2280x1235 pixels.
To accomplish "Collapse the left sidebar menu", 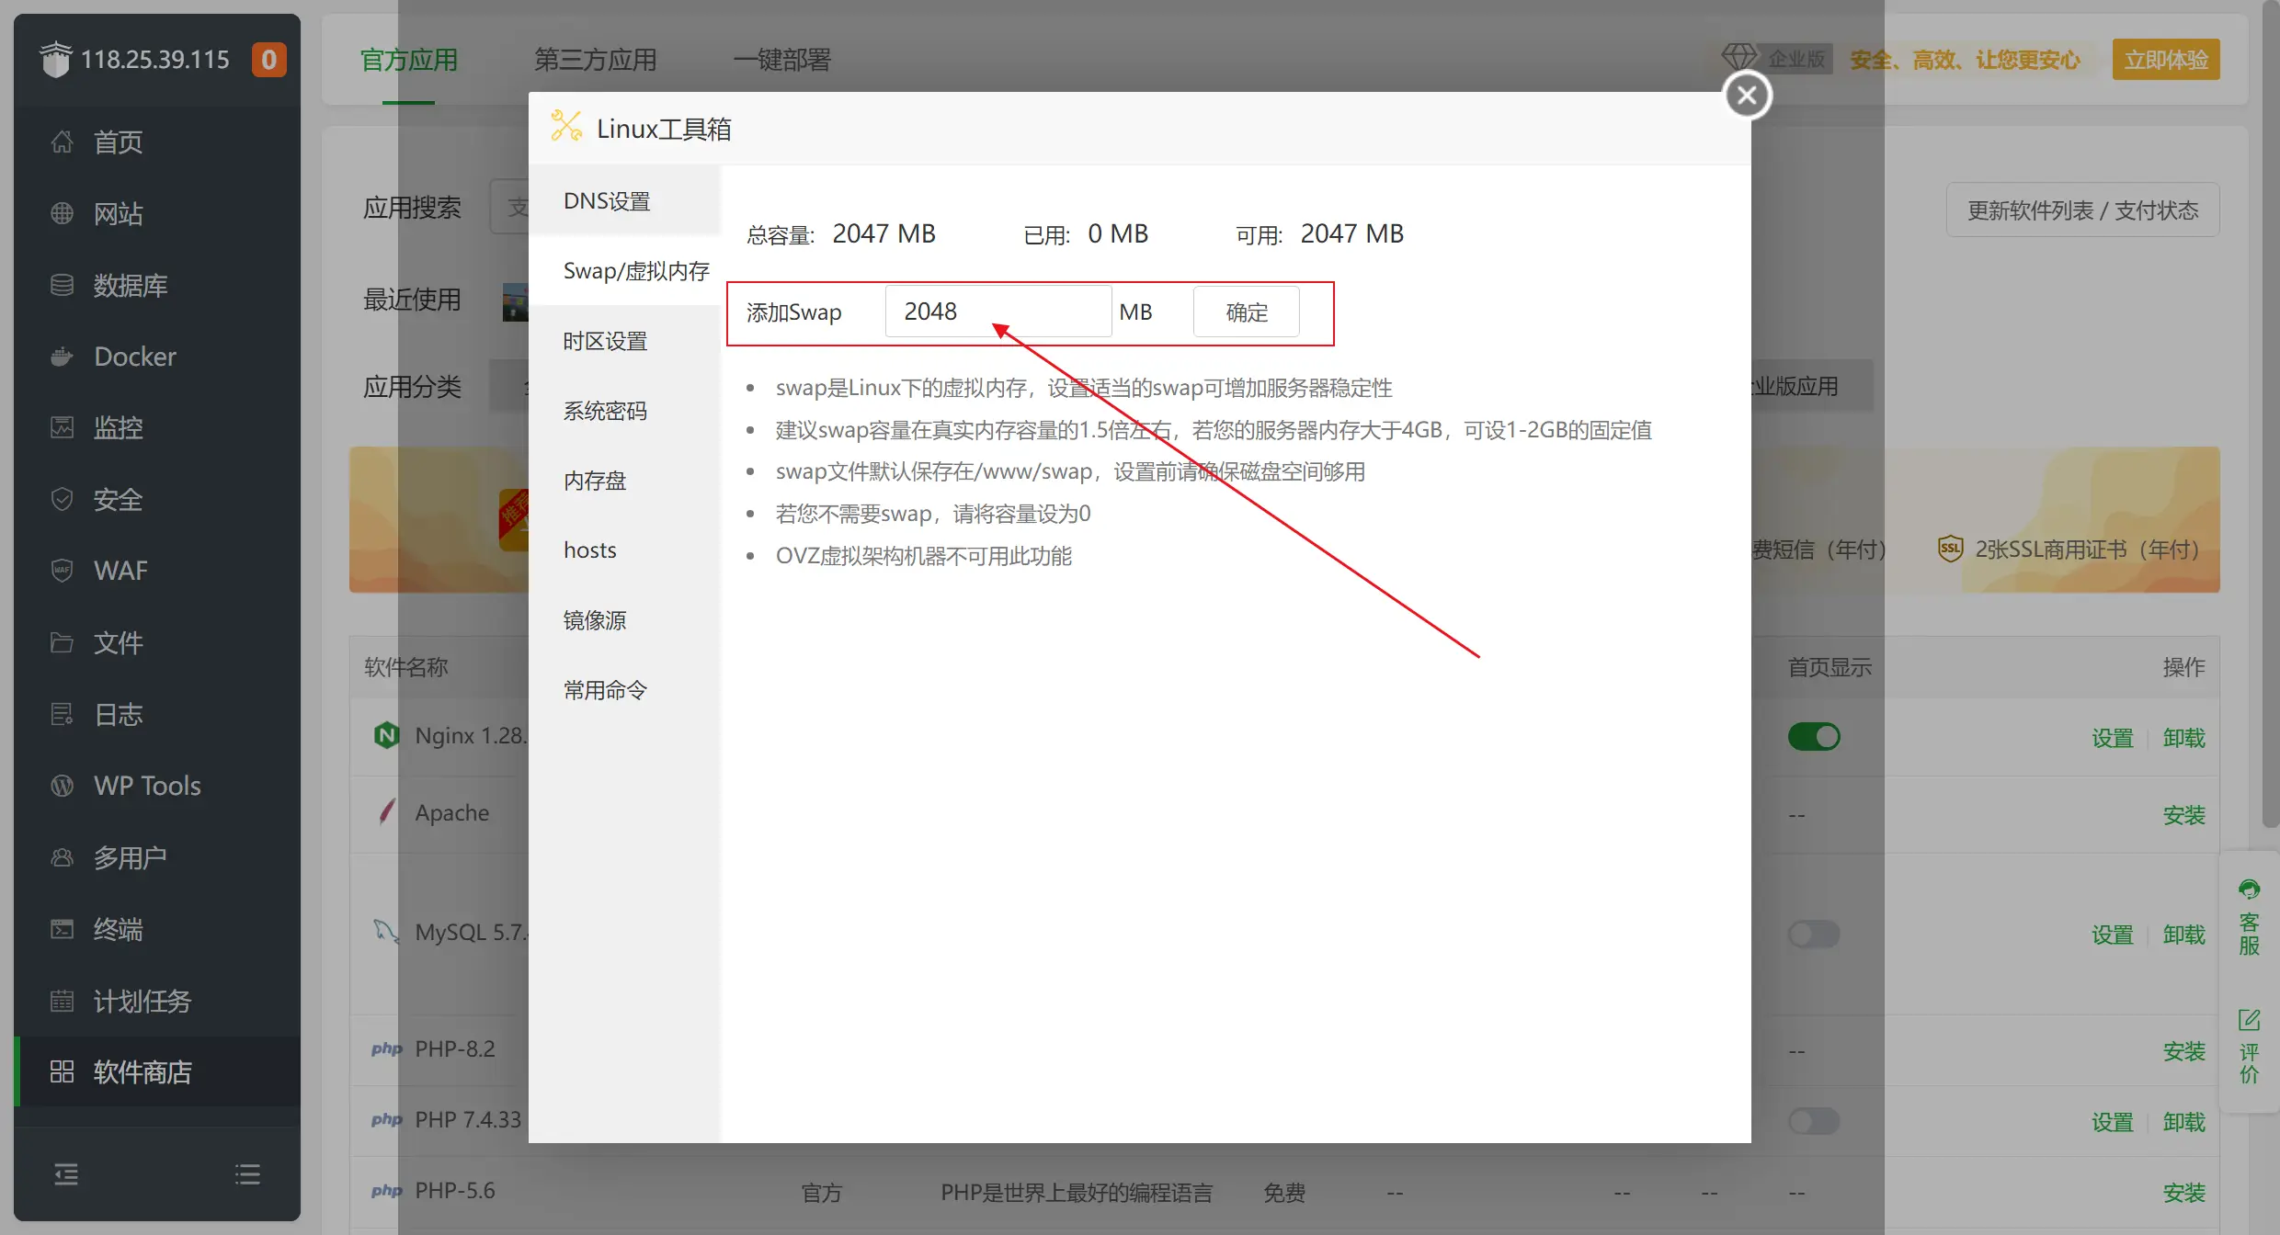I will (x=65, y=1173).
